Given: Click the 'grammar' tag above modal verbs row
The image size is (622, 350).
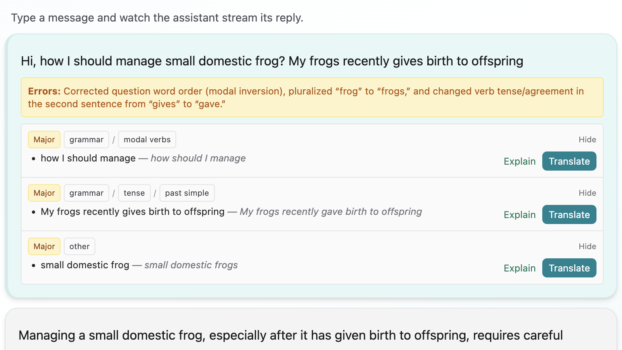Looking at the screenshot, I should click(86, 140).
